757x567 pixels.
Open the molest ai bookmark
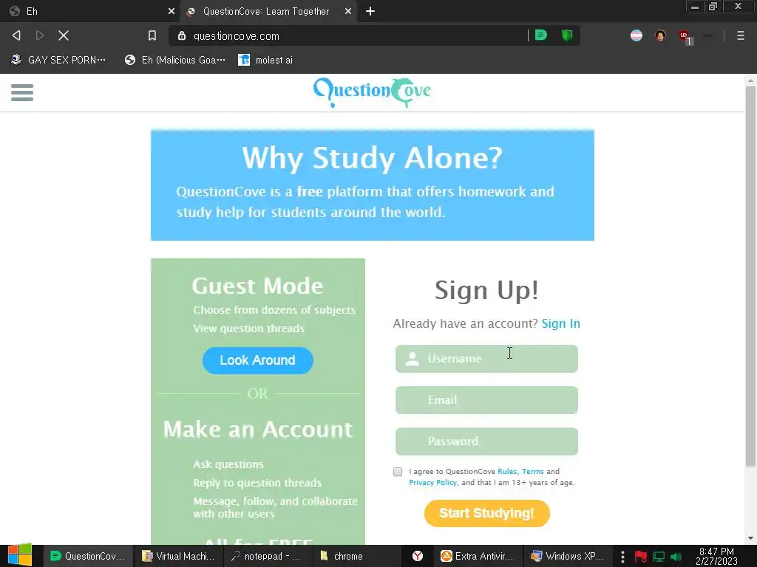[x=265, y=60]
